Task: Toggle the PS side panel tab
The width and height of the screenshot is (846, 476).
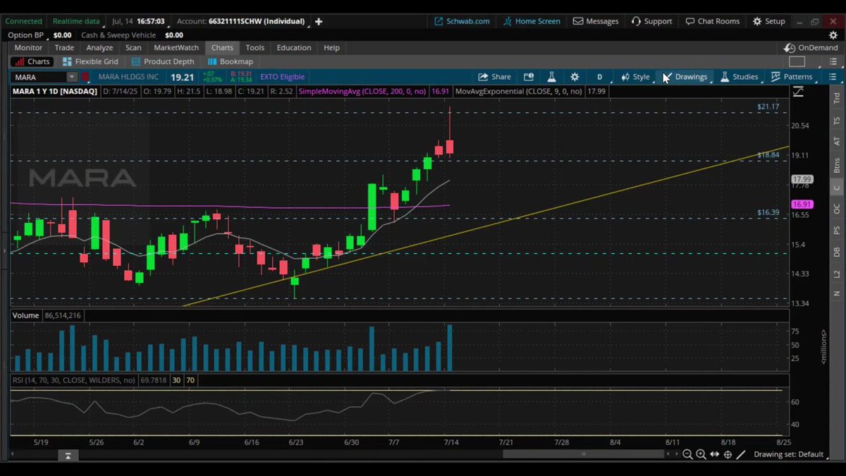Action: click(x=837, y=231)
